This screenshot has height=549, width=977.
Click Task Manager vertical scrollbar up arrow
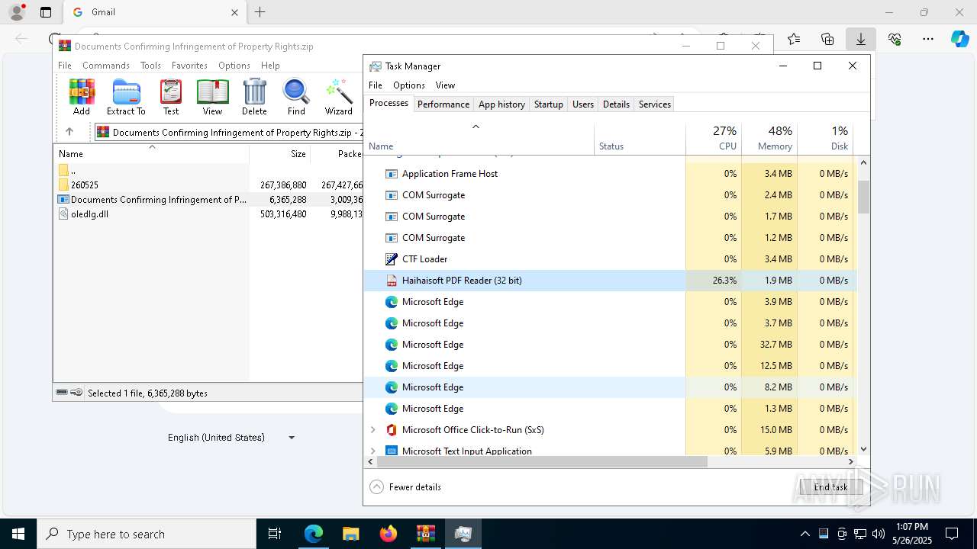(x=863, y=162)
